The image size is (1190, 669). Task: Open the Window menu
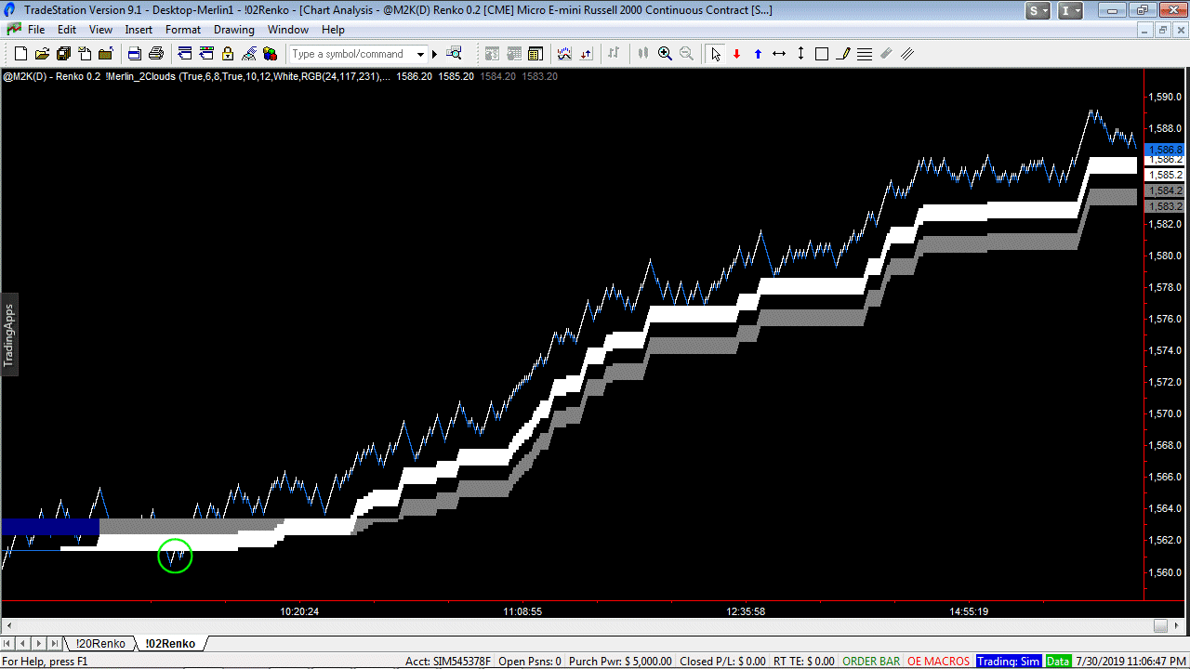pyautogui.click(x=288, y=30)
